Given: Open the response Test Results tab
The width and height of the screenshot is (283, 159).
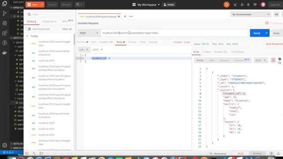Looking at the screenshot, I should [237, 52].
